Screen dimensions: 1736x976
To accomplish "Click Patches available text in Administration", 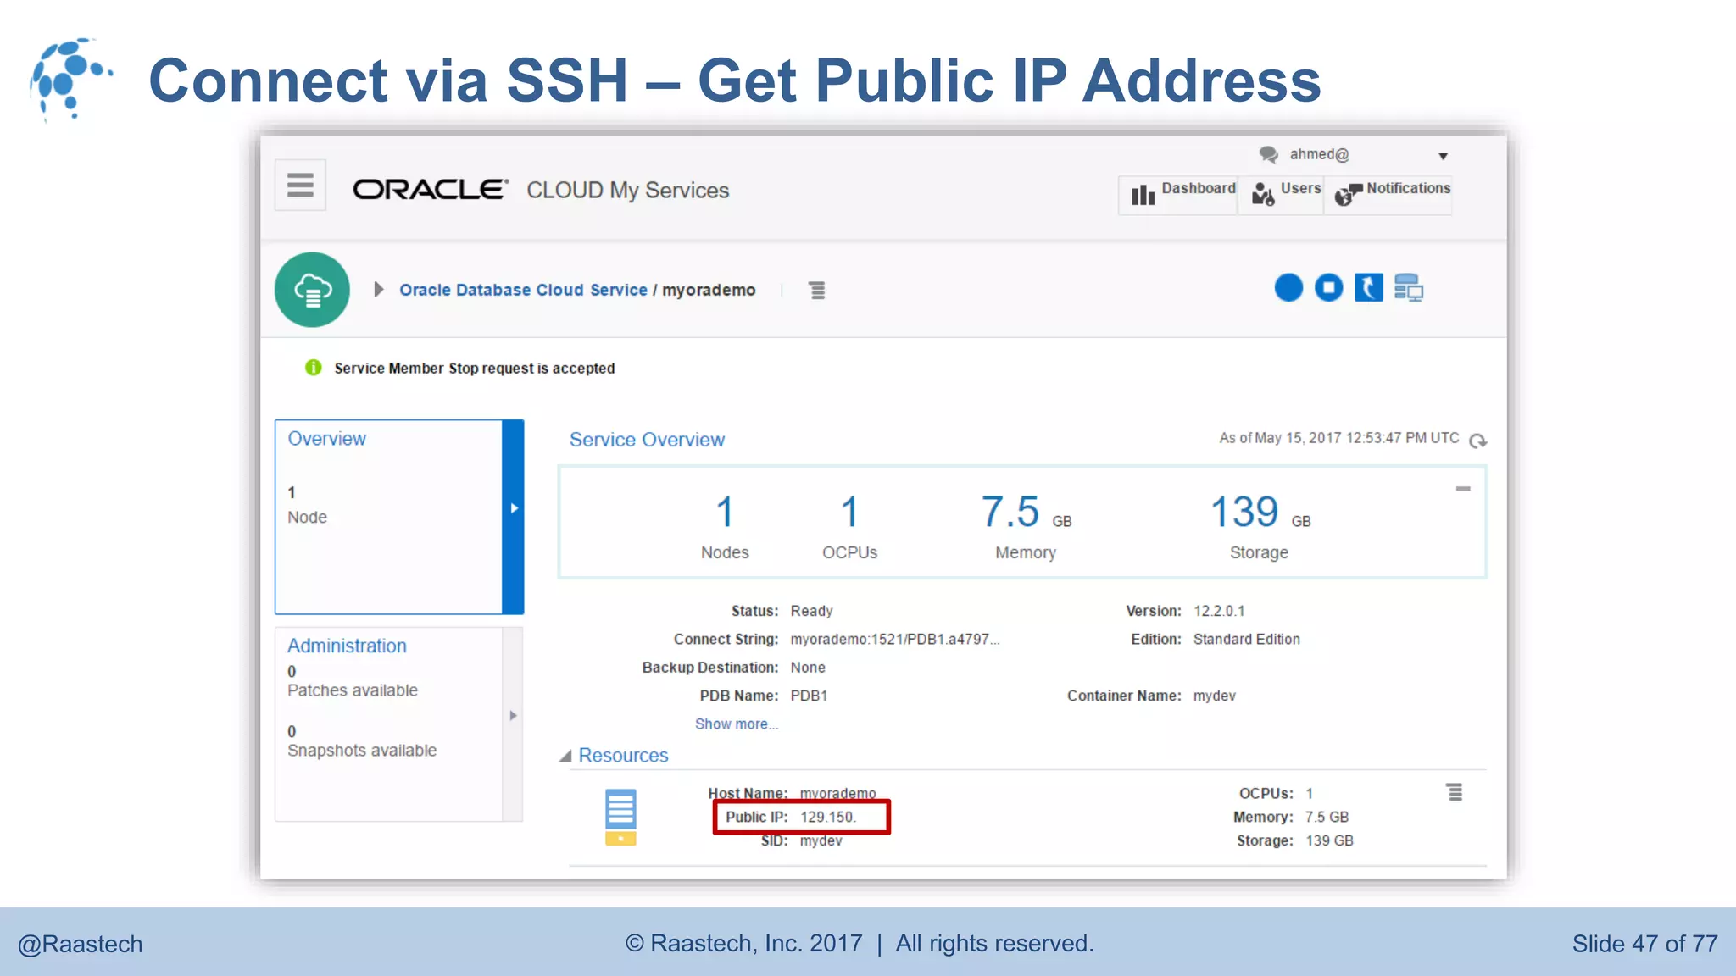I will (x=353, y=690).
